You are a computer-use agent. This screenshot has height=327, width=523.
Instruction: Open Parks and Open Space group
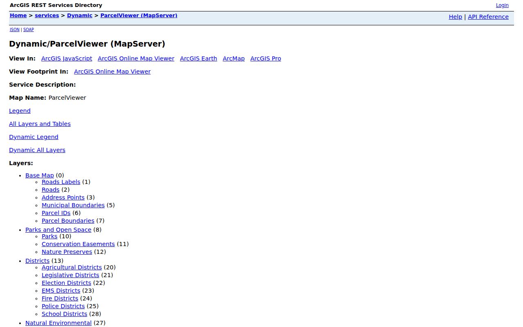[x=58, y=230]
